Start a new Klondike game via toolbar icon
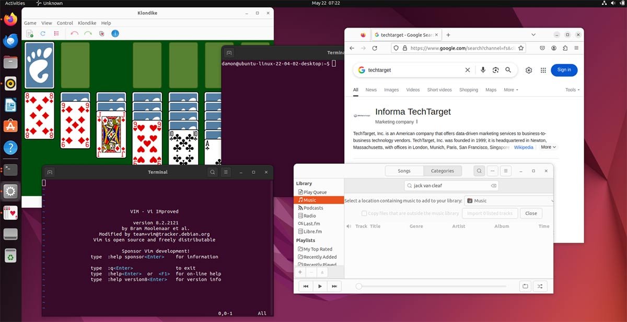Viewport: 627px width, 322px height. click(x=30, y=33)
